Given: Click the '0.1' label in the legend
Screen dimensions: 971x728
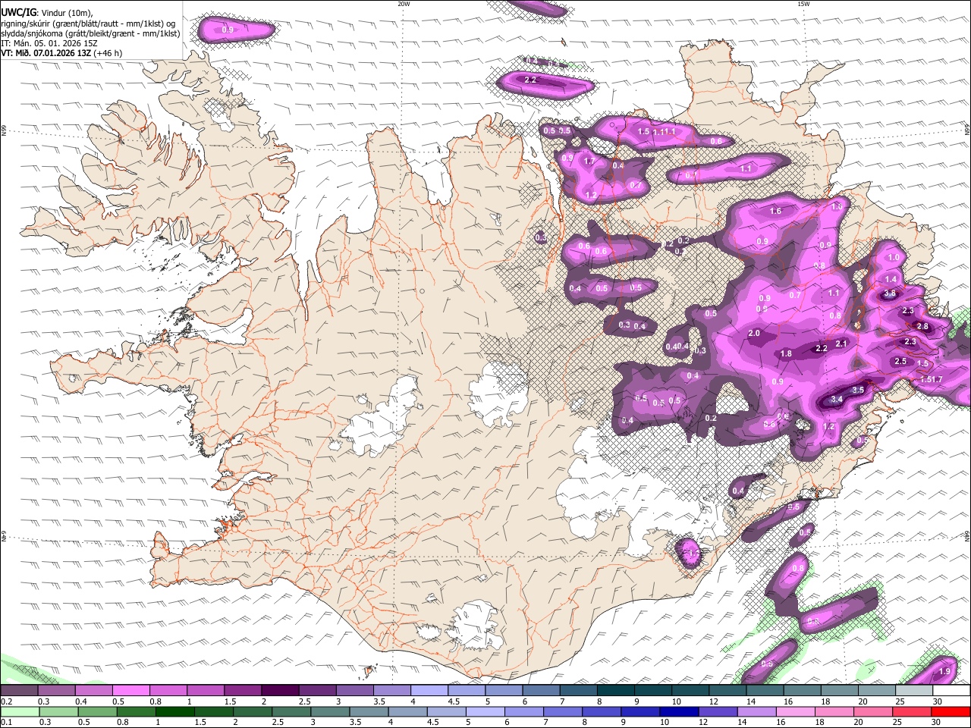Looking at the screenshot, I should point(6,722).
